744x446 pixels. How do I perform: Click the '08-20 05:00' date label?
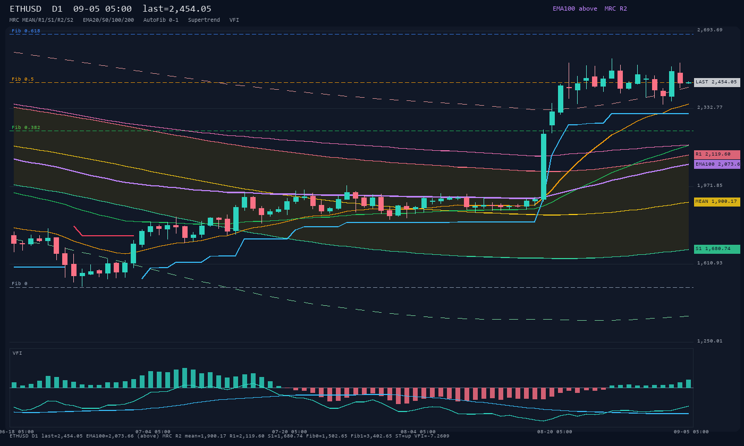click(x=555, y=432)
